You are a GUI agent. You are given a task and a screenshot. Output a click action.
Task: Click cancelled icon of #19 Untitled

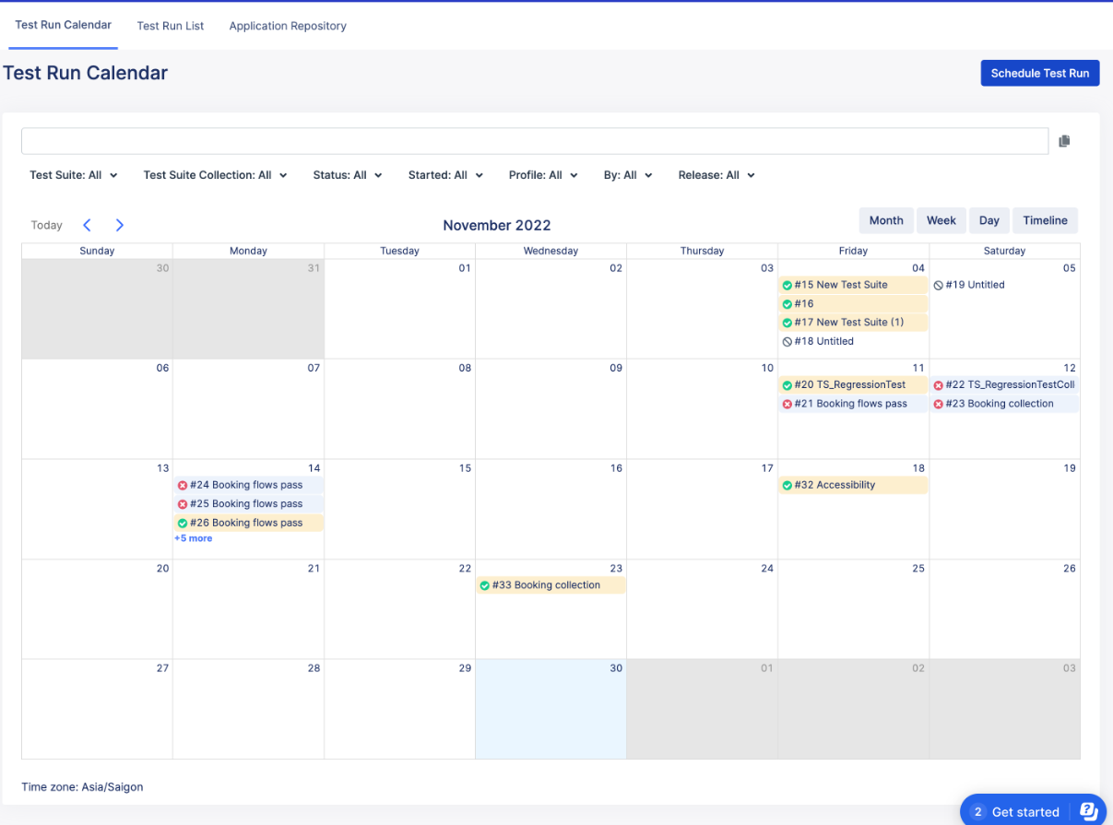(939, 285)
